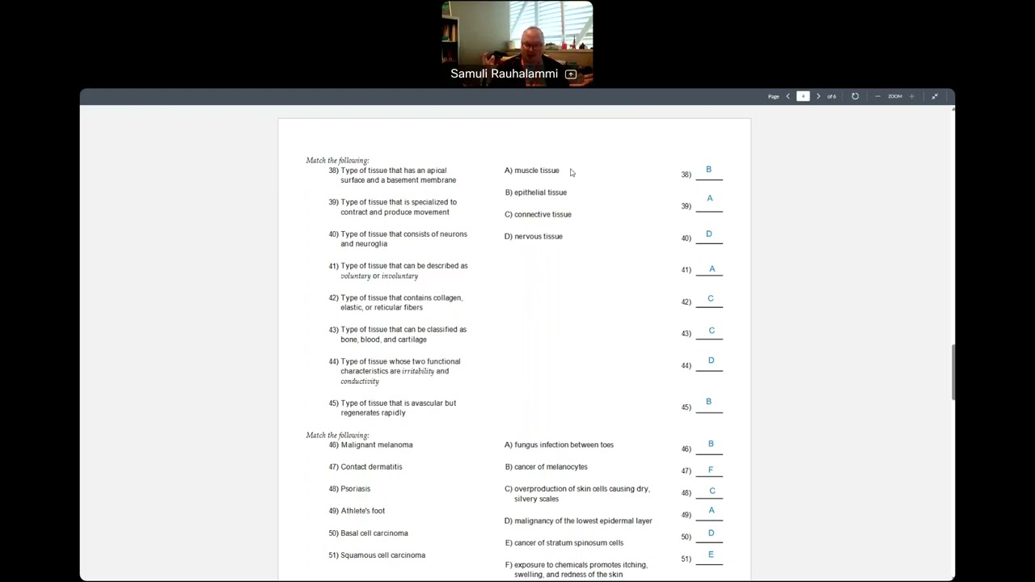Image resolution: width=1035 pixels, height=582 pixels.
Task: Click answer blank 49 showing A
Action: pyautogui.click(x=709, y=512)
